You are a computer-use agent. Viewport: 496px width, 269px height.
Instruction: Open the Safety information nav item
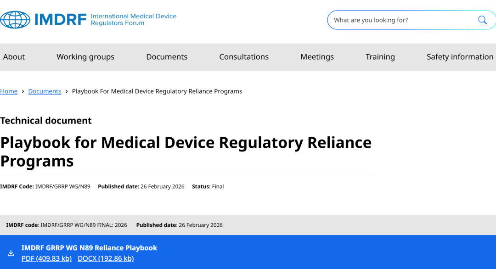click(x=460, y=57)
